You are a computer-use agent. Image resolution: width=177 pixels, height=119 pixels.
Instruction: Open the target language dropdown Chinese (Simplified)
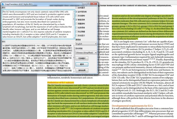[x=86, y=53]
